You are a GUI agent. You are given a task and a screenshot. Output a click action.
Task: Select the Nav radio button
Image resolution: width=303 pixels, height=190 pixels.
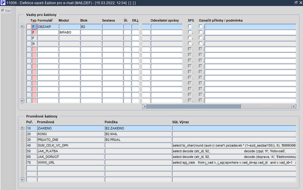pyautogui.click(x=3, y=11)
